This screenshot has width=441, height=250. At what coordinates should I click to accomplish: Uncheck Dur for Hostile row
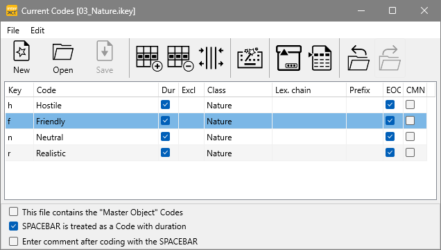point(165,105)
